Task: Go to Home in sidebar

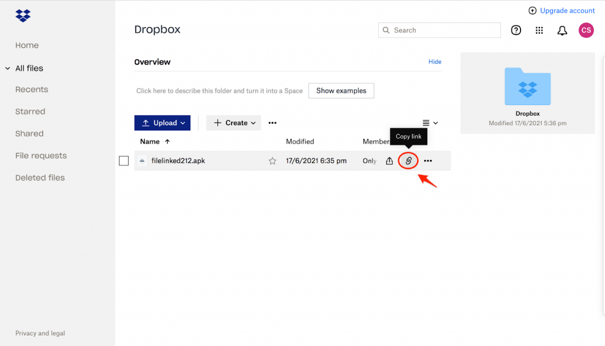Action: pos(27,45)
